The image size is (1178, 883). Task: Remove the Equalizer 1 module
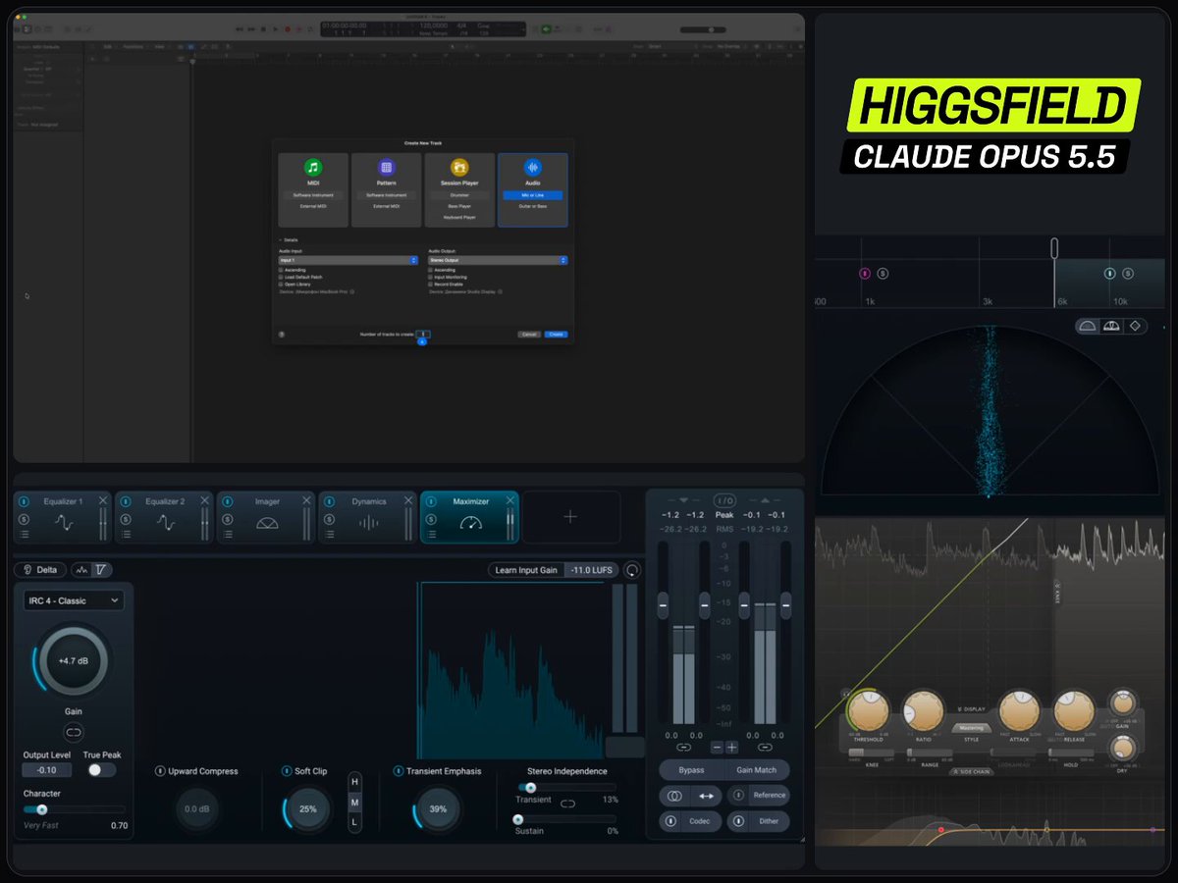pyautogui.click(x=103, y=500)
